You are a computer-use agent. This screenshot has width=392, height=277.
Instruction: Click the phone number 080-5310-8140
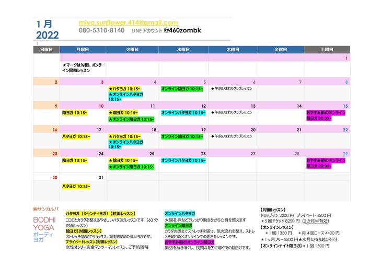pos(101,31)
